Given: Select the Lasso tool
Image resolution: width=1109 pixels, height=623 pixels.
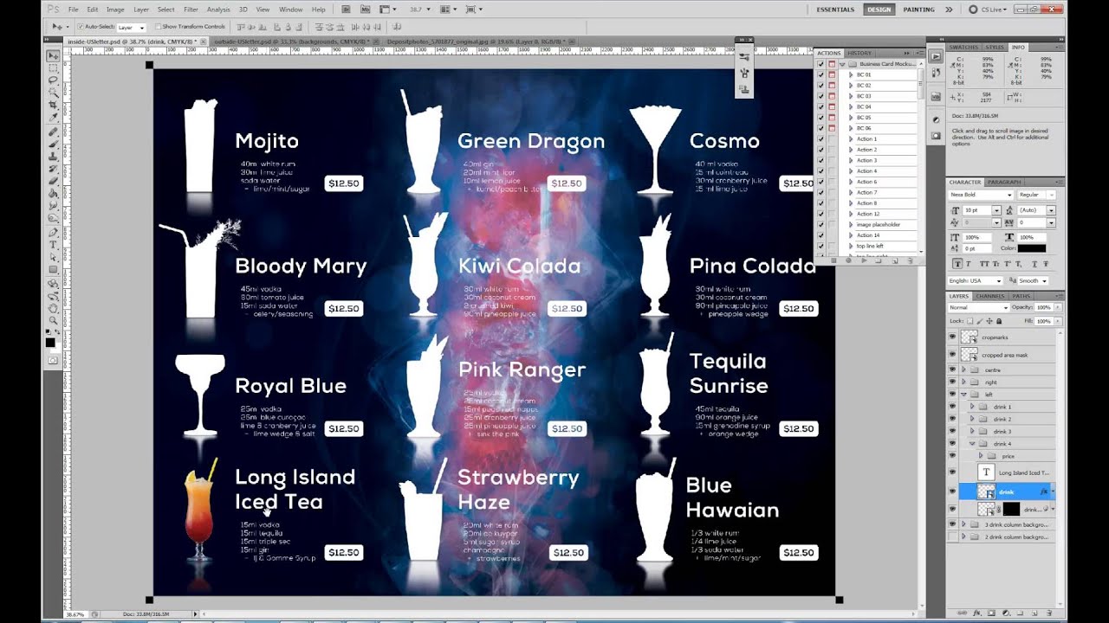Looking at the screenshot, I should (x=54, y=80).
